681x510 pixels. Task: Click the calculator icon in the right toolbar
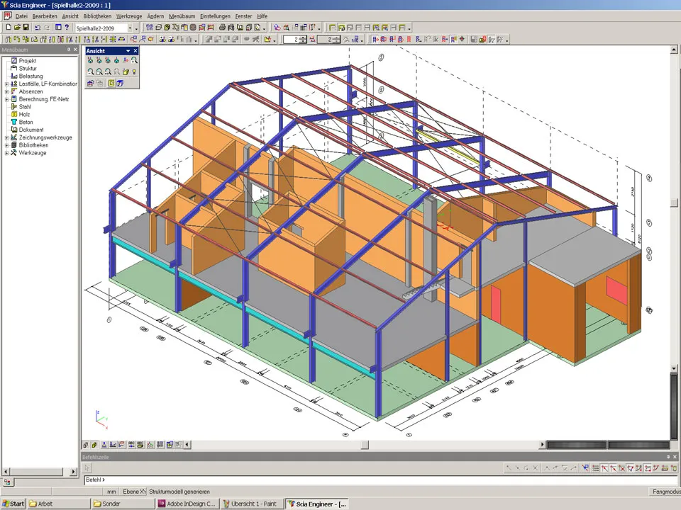point(474,39)
